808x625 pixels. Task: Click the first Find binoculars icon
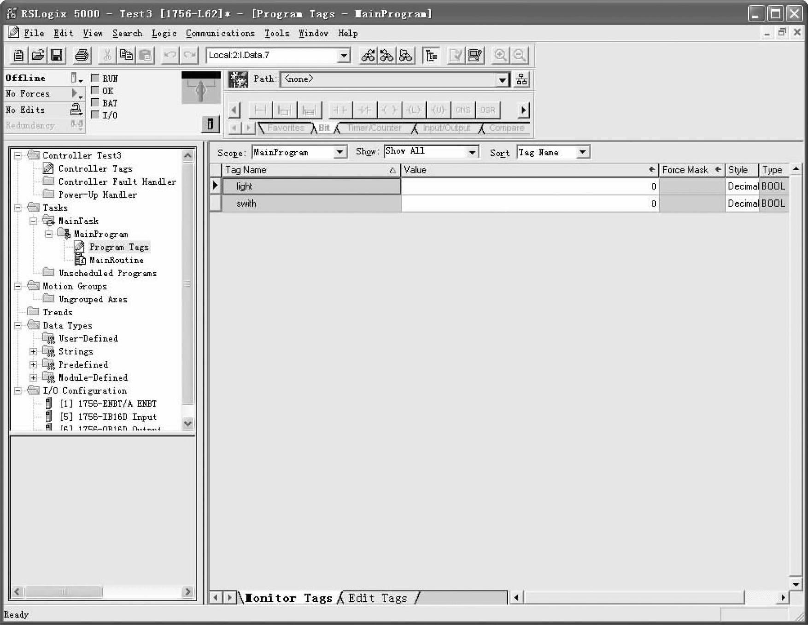368,55
